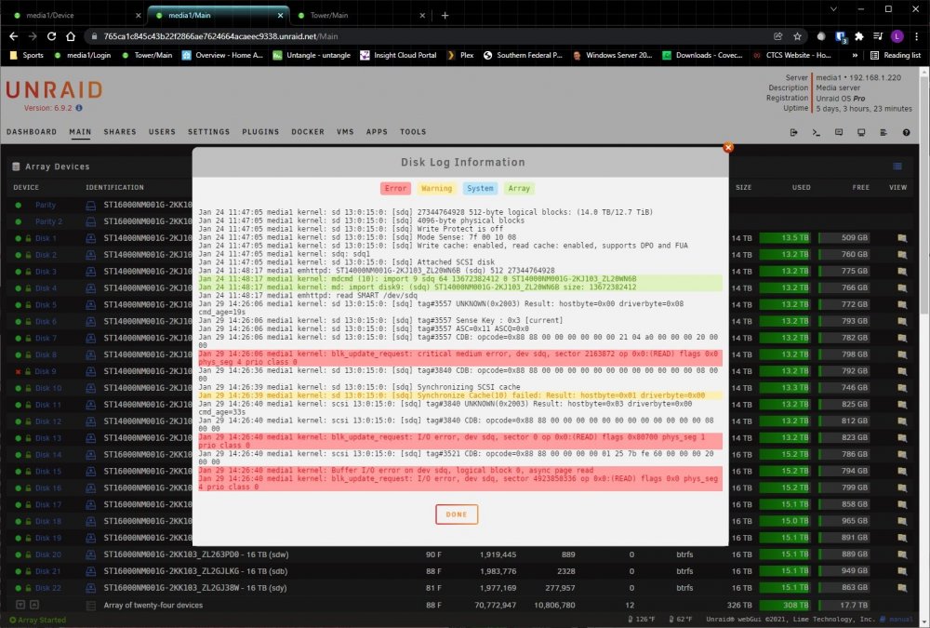Click the version info icon next to 6.9.2
The width and height of the screenshot is (930, 628).
pyautogui.click(x=79, y=108)
